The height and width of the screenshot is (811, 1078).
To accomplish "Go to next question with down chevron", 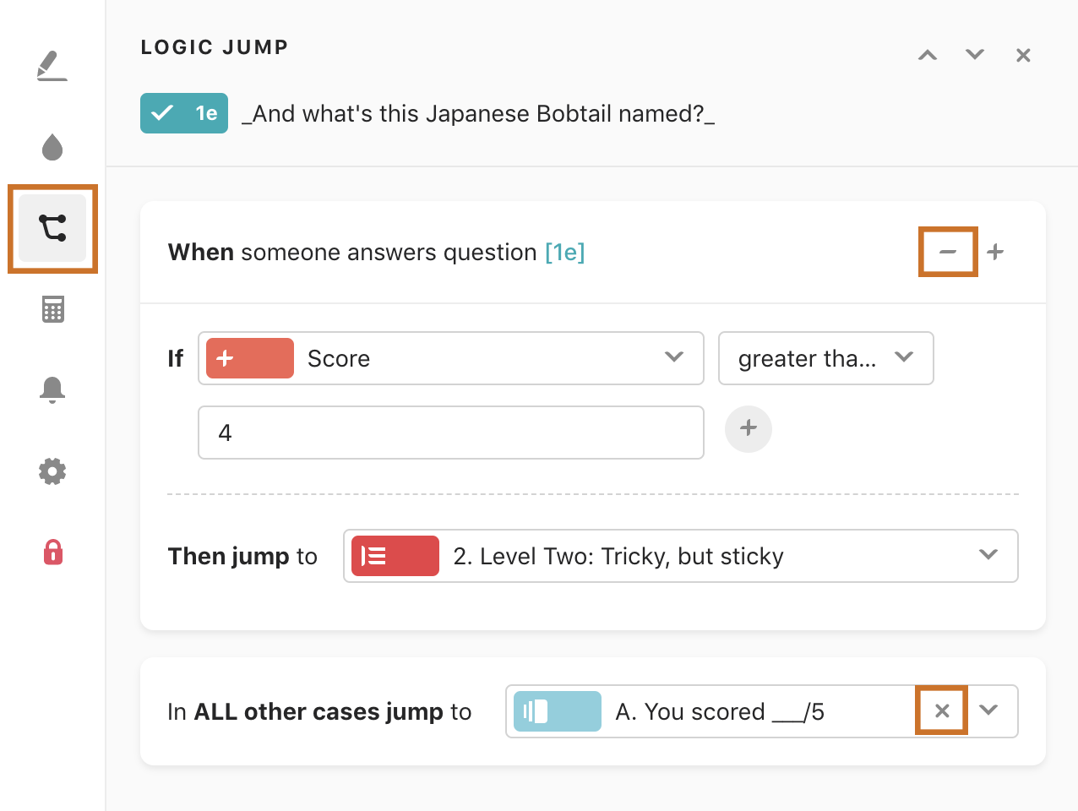I will pyautogui.click(x=975, y=55).
